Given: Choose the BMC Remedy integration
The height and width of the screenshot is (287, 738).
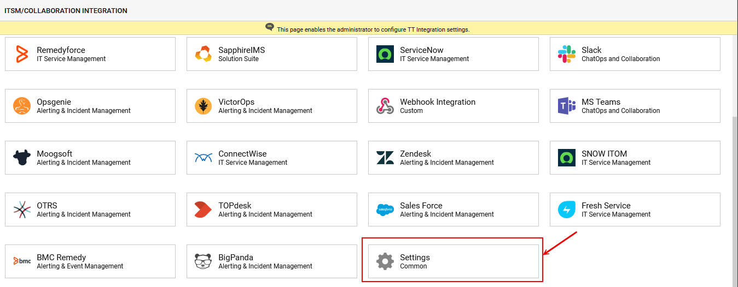Looking at the screenshot, I should point(90,261).
